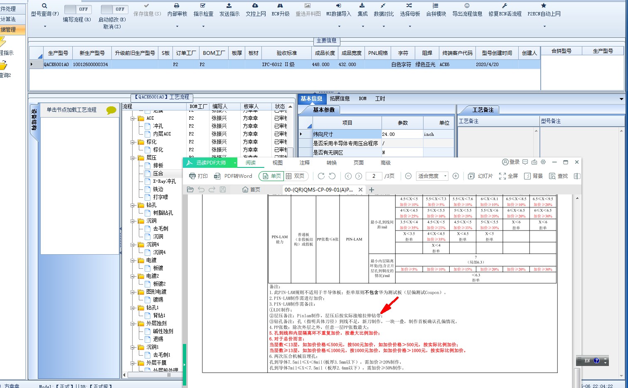Click 单击节点加载工艺流程 comment bubble icon
Screen dimensions: 628x388
click(111, 110)
